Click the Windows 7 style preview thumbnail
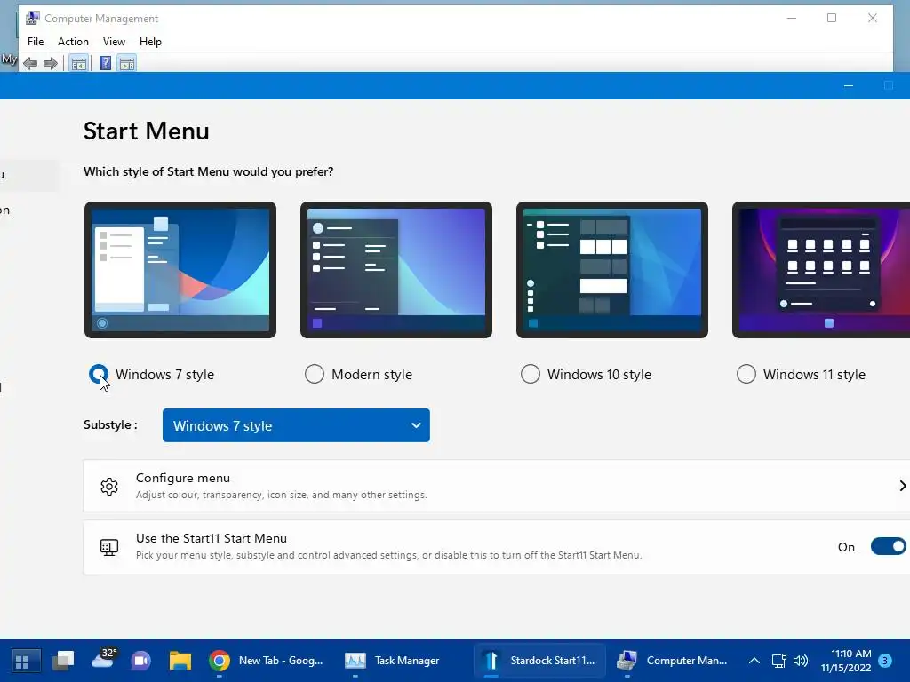The width and height of the screenshot is (910, 682). [x=180, y=270]
